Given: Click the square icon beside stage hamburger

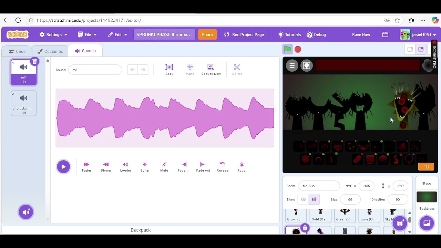Looking at the screenshot, I should 306,66.
